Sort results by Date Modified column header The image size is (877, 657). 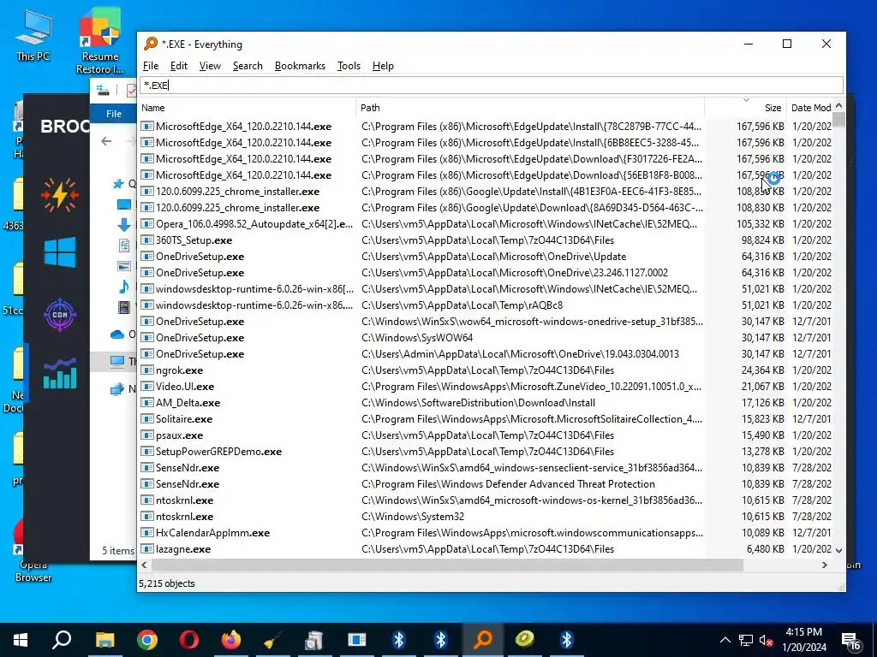point(810,108)
